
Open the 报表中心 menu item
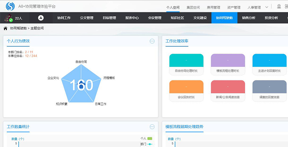132,18
